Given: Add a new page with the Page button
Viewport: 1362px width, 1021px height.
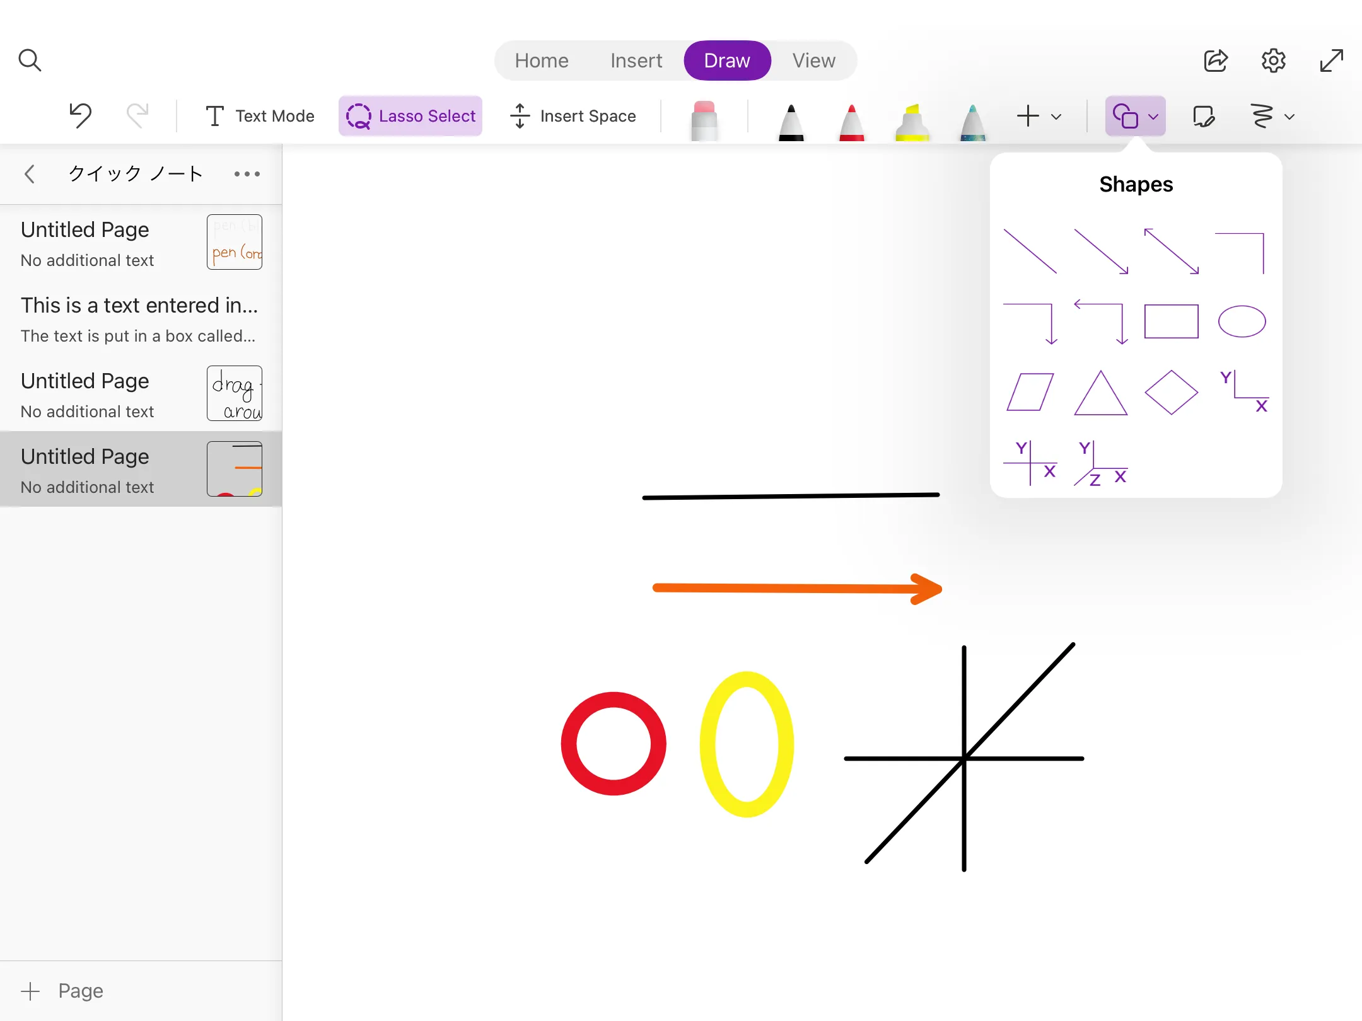Looking at the screenshot, I should pos(63,990).
